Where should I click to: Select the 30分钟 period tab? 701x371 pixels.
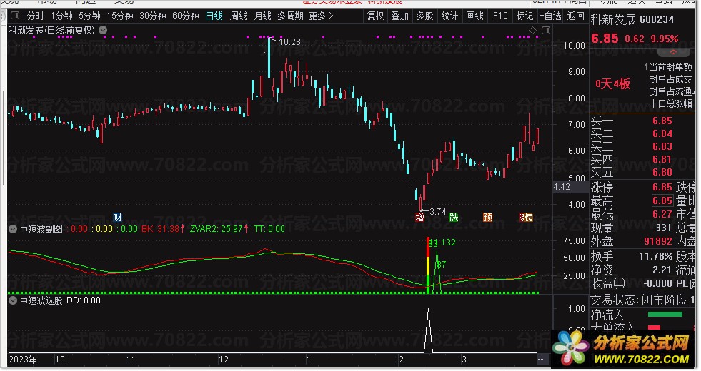click(x=153, y=16)
